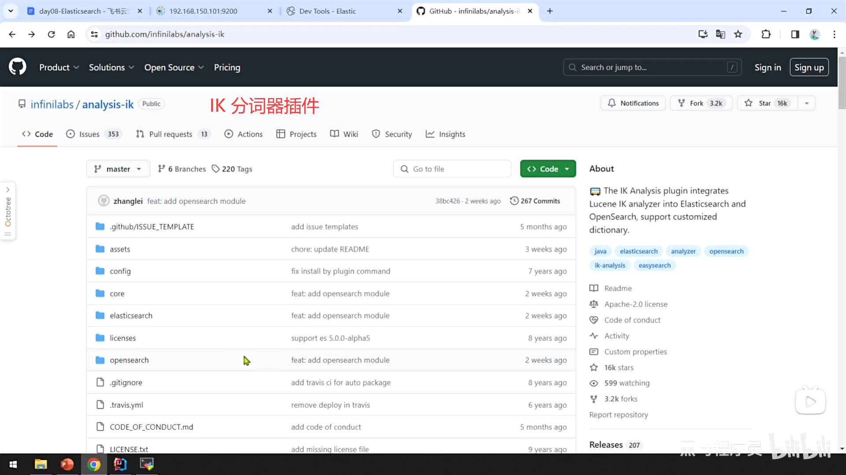Switch to the Issues tab
This screenshot has width=846, height=475.
tap(89, 134)
